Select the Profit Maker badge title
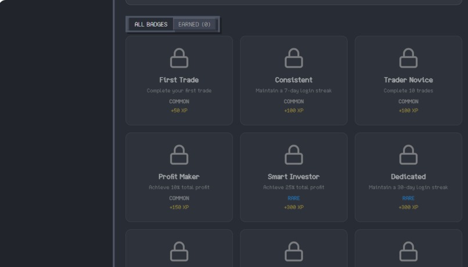The width and height of the screenshot is (468, 267). [179, 176]
